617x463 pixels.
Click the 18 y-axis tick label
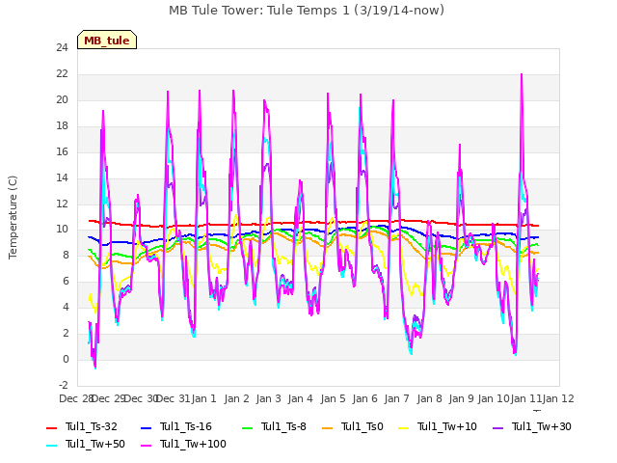coord(62,126)
